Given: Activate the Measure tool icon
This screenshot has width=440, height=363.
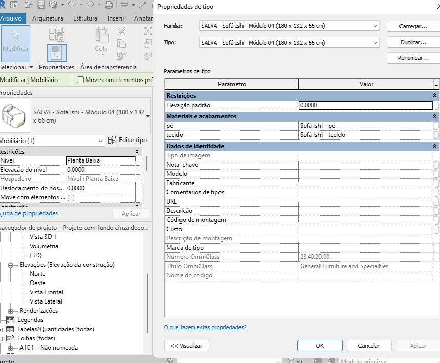Looking at the screenshot, I should [124, 5].
